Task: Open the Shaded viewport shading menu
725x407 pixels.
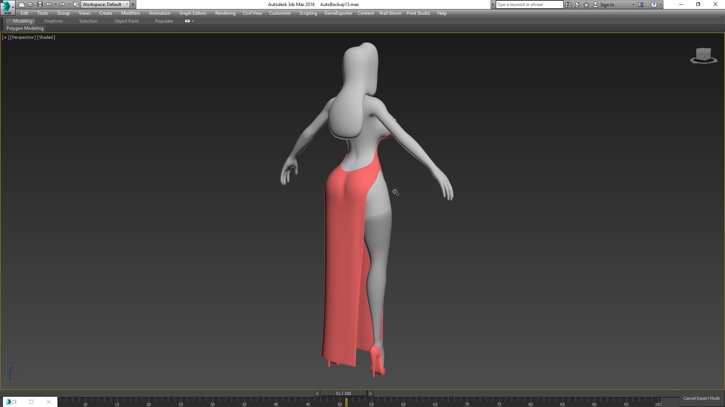Action: [x=46, y=37]
